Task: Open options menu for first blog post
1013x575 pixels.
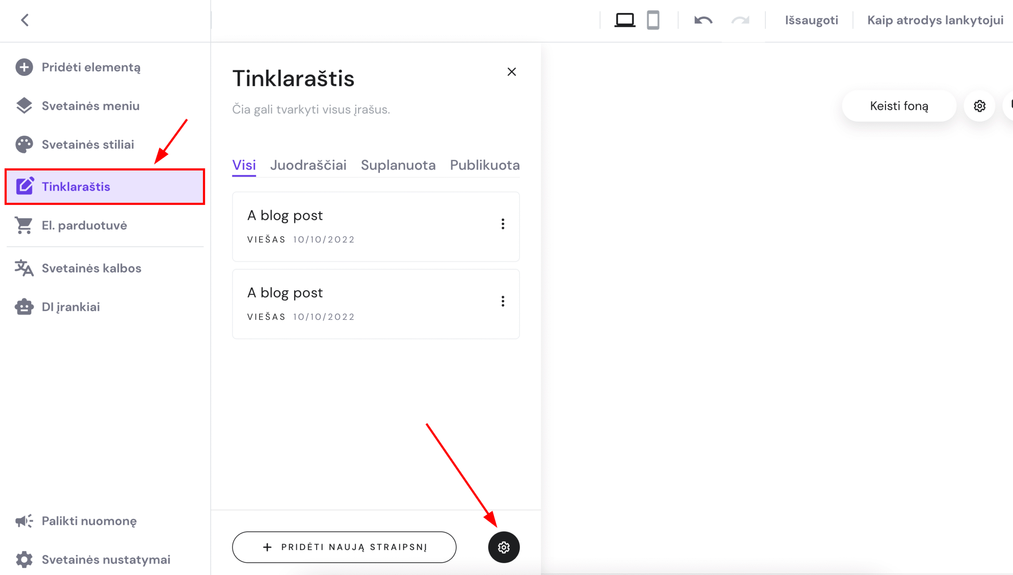Action: click(x=503, y=224)
